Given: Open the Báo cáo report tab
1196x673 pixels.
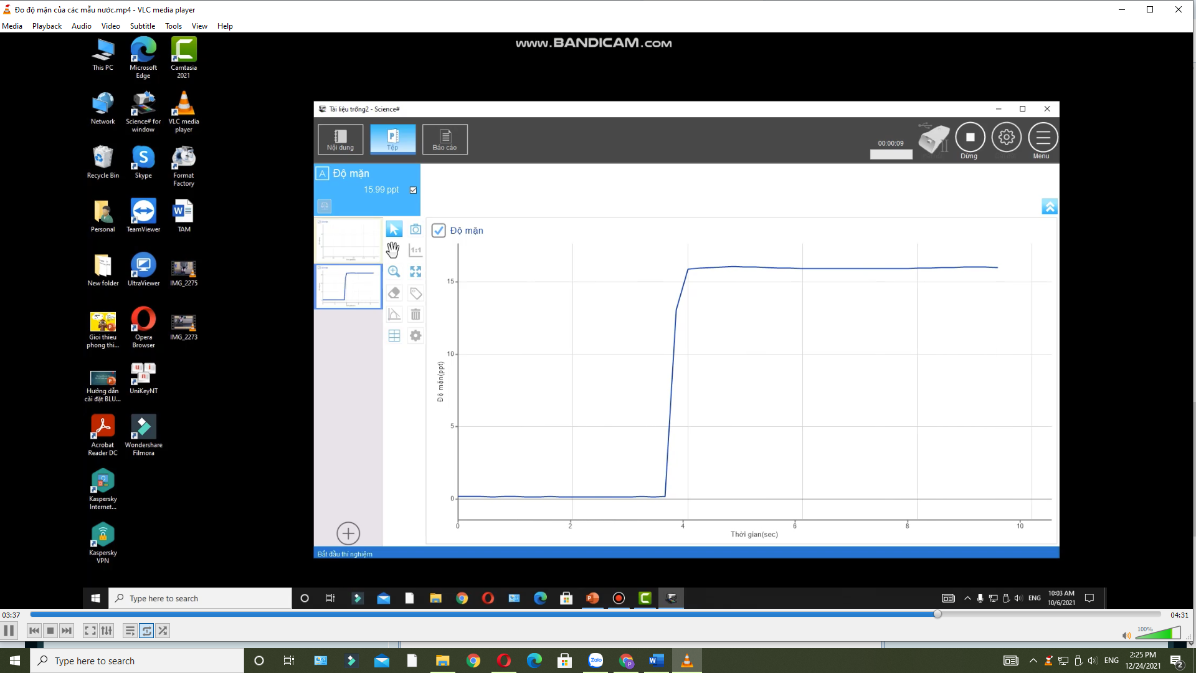Looking at the screenshot, I should coord(445,139).
